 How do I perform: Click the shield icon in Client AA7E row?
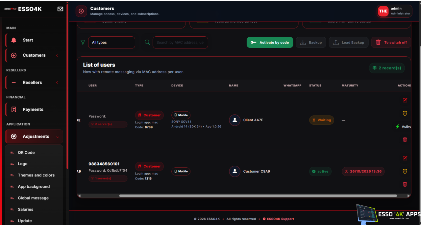[x=405, y=113]
